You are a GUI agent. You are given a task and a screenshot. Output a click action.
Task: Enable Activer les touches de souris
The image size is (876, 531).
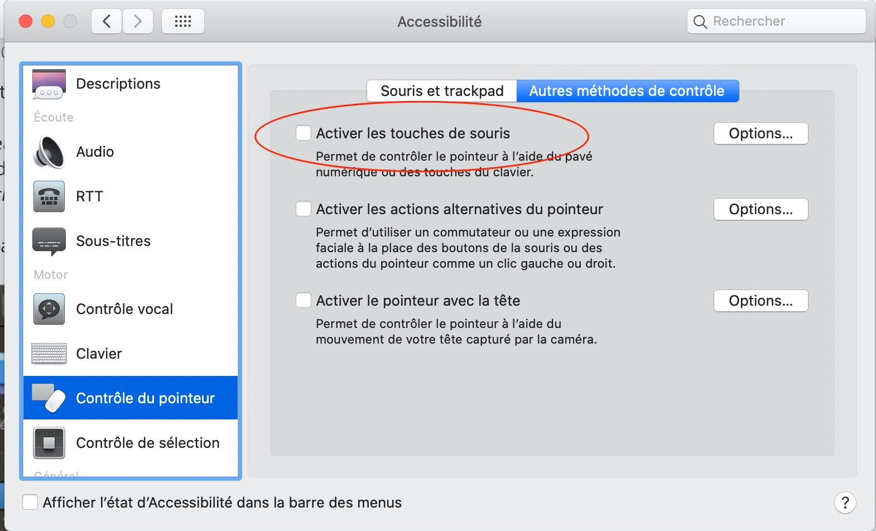tap(304, 133)
